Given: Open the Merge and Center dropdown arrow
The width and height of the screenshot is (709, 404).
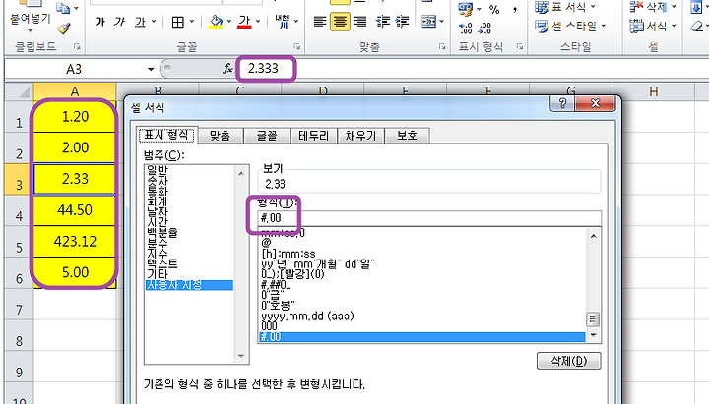Looking at the screenshot, I should [442, 22].
